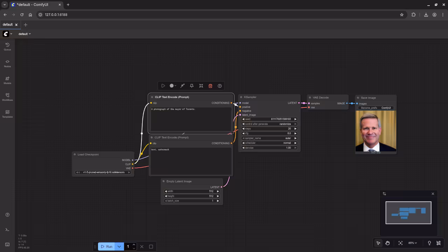Select the default workflow tab
The width and height of the screenshot is (448, 252).
coord(8,24)
